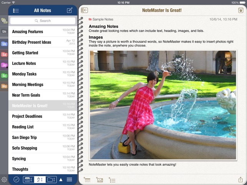Viewport: 247px width, 185px height.
Task: Open the "Syncing" note
Action: tap(43, 159)
